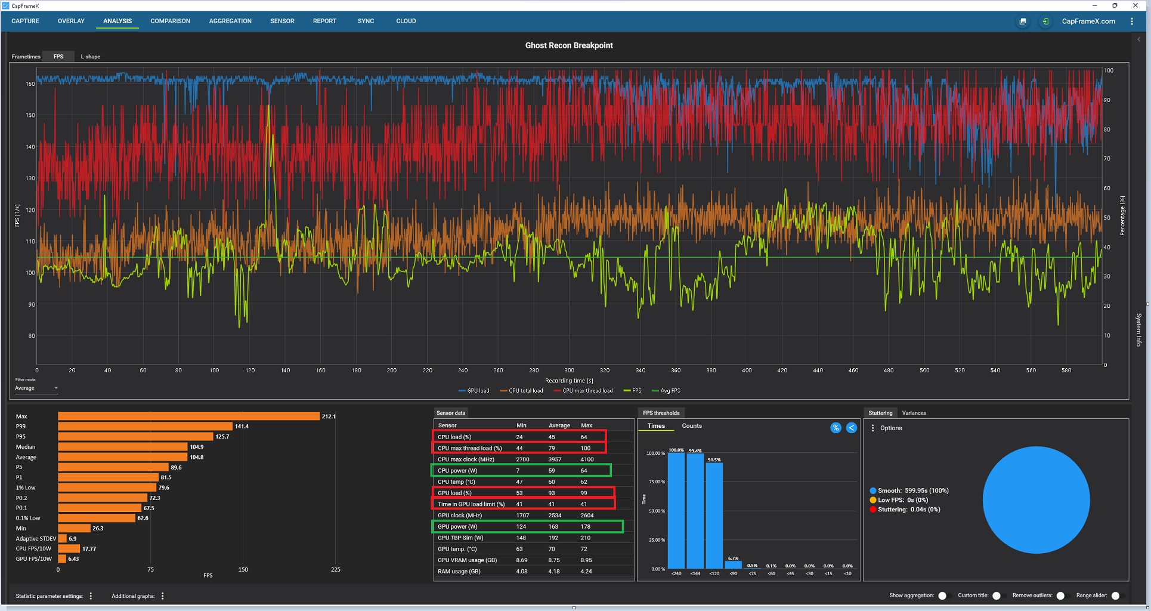1151x611 pixels.
Task: Click the GPU load legend entry
Action: click(474, 391)
